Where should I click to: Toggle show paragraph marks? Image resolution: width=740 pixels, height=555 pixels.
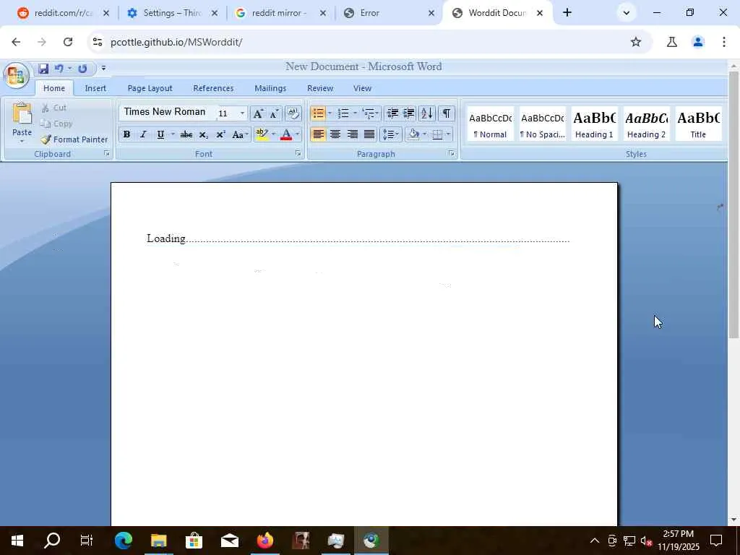[447, 113]
